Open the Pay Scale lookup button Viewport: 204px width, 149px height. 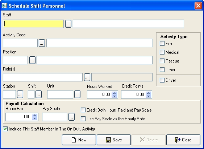pyautogui.click(x=71, y=117)
